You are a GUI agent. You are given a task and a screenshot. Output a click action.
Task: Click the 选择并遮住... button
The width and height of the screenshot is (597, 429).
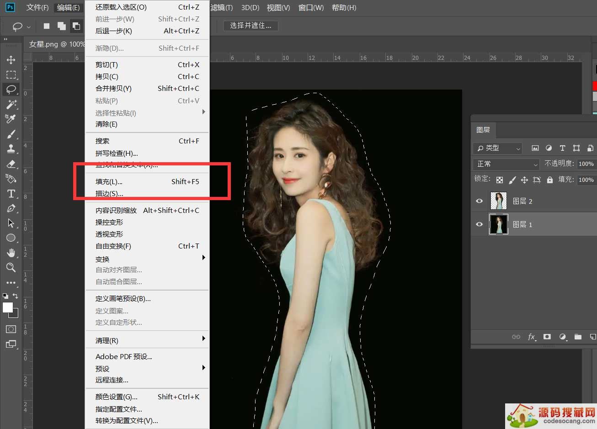[251, 26]
